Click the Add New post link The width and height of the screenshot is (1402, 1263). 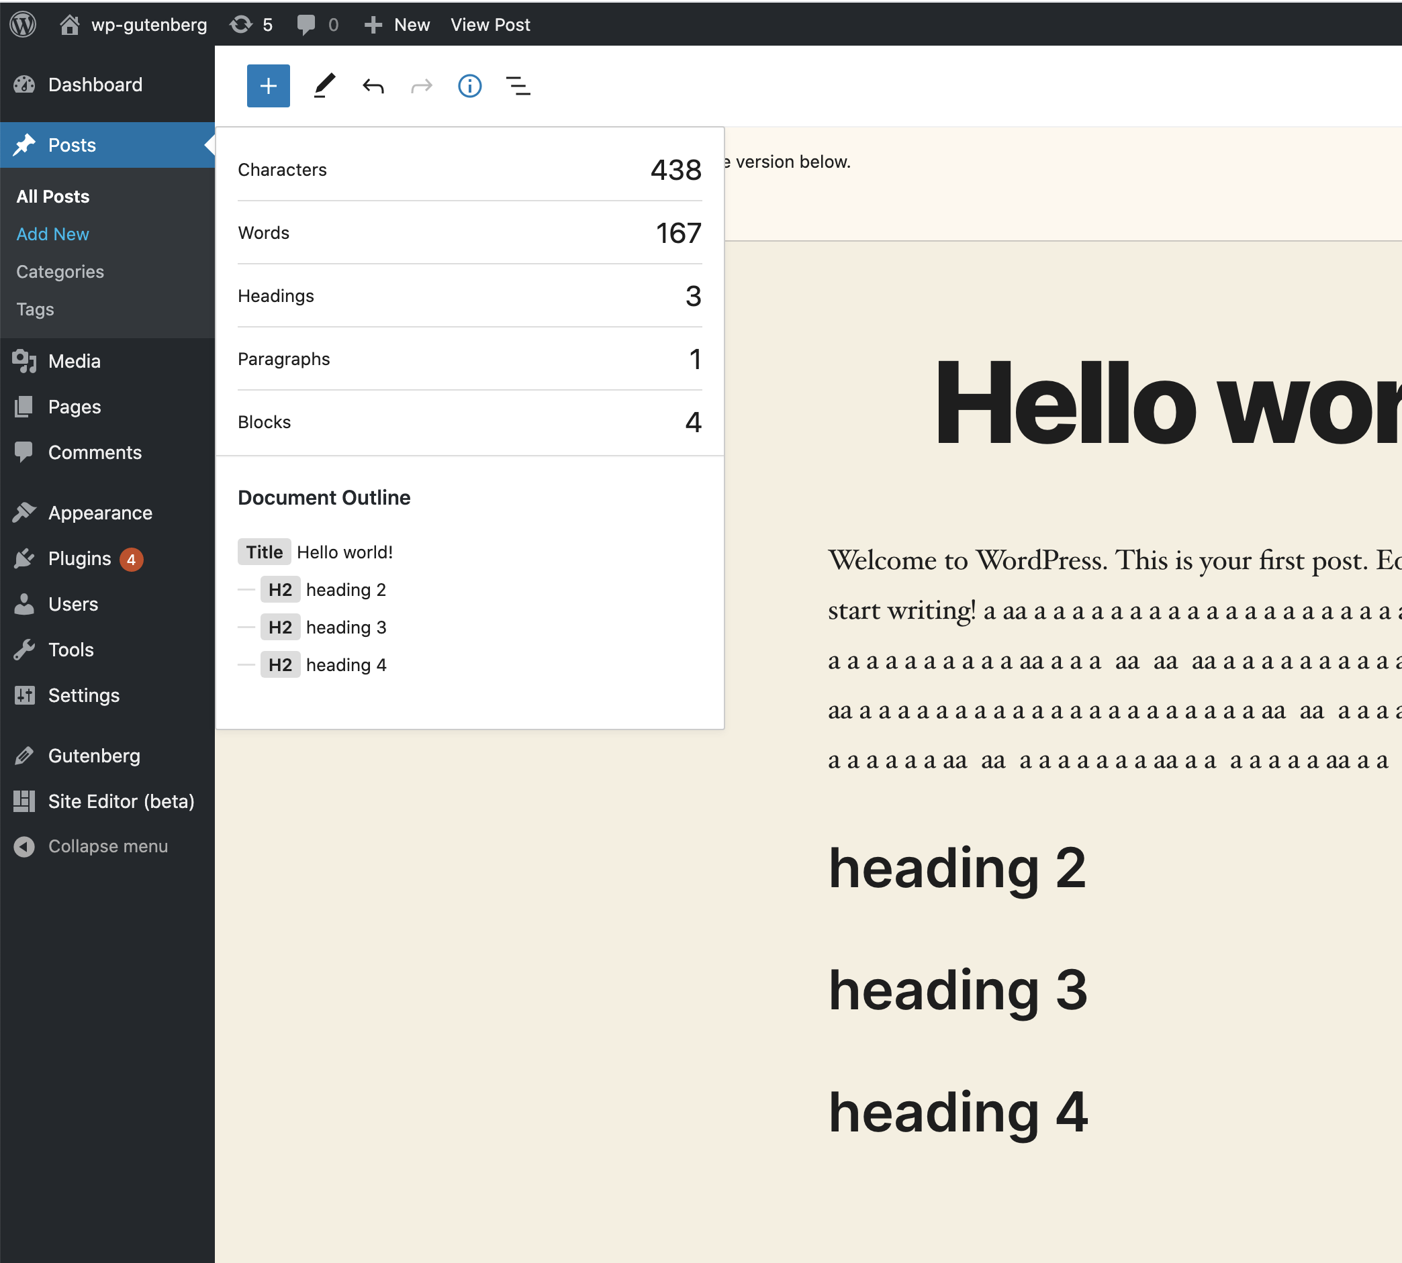coord(53,234)
